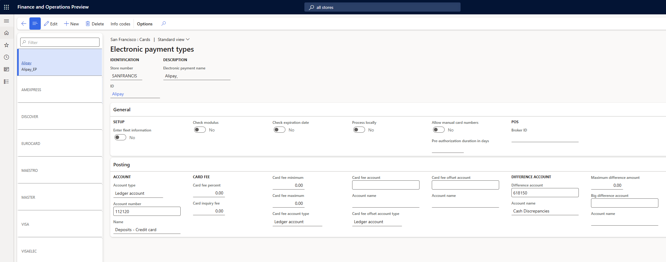Click San Francisco : Cards breadcrumb
Screen dimensions: 666x262
pyautogui.click(x=130, y=39)
